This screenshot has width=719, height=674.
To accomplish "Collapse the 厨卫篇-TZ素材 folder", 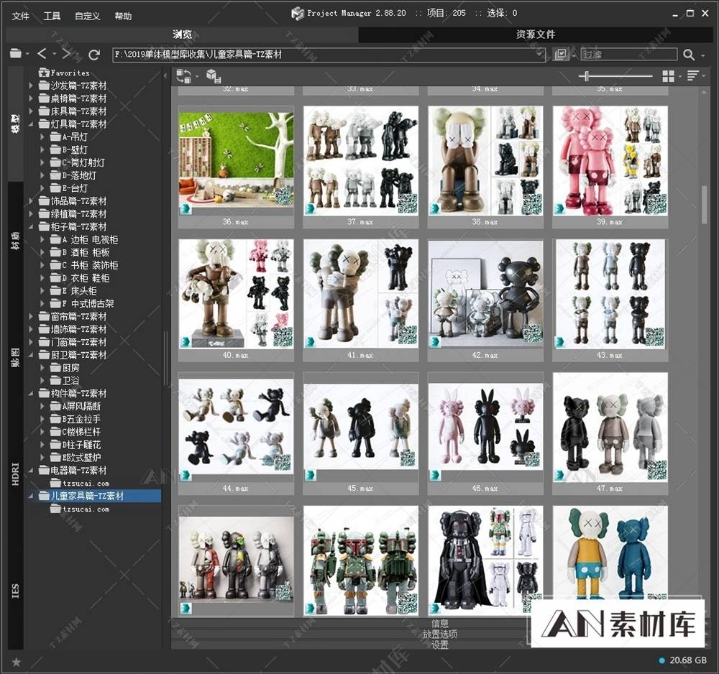I will pyautogui.click(x=31, y=355).
